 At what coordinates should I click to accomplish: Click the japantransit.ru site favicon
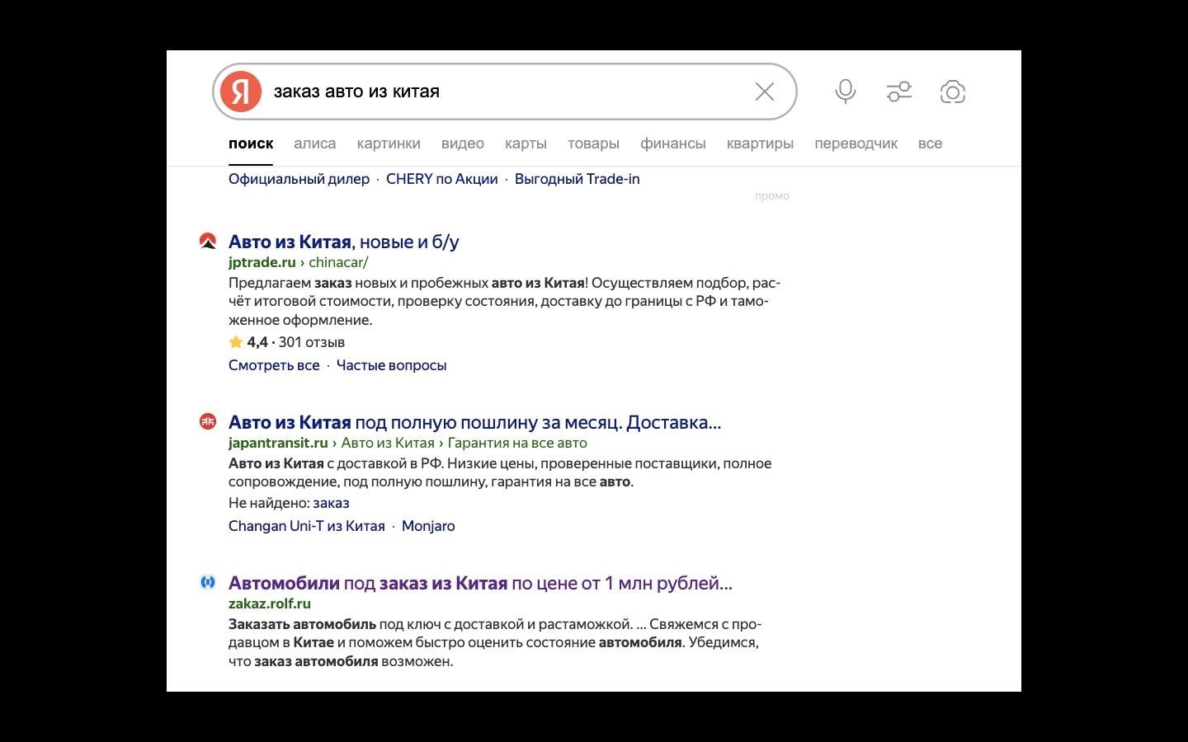pyautogui.click(x=208, y=421)
